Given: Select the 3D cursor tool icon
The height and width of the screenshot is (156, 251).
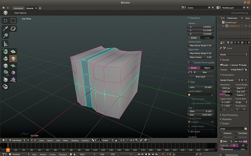Looking at the screenshot, I should pos(5,21).
